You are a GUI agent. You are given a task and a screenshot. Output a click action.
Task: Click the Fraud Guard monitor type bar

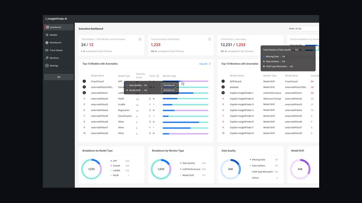pyautogui.click(x=185, y=81)
